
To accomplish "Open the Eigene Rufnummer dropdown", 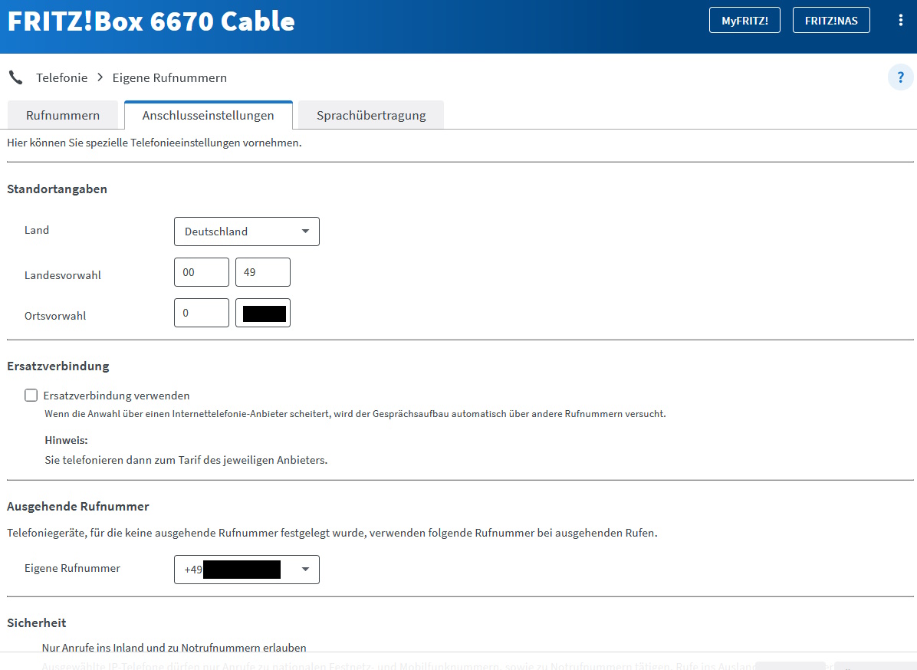I will coord(247,570).
